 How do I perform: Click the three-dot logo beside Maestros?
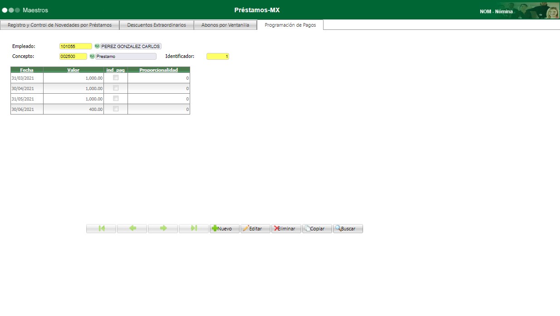[x=11, y=10]
